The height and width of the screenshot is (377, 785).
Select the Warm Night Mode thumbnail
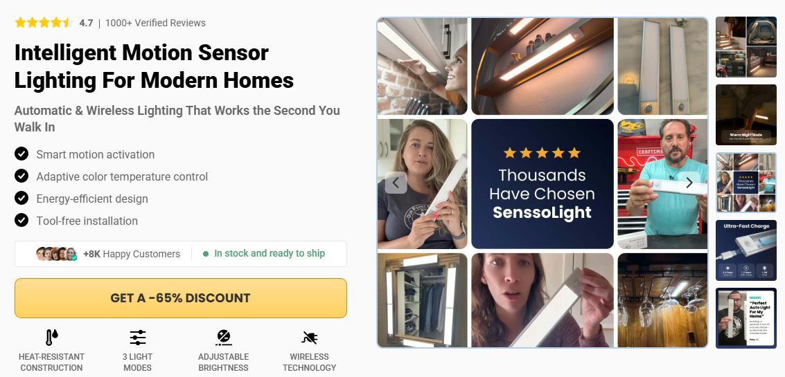pos(746,115)
